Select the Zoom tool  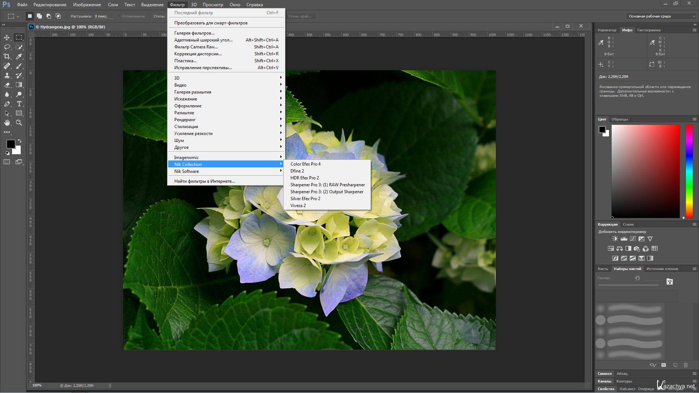point(19,123)
